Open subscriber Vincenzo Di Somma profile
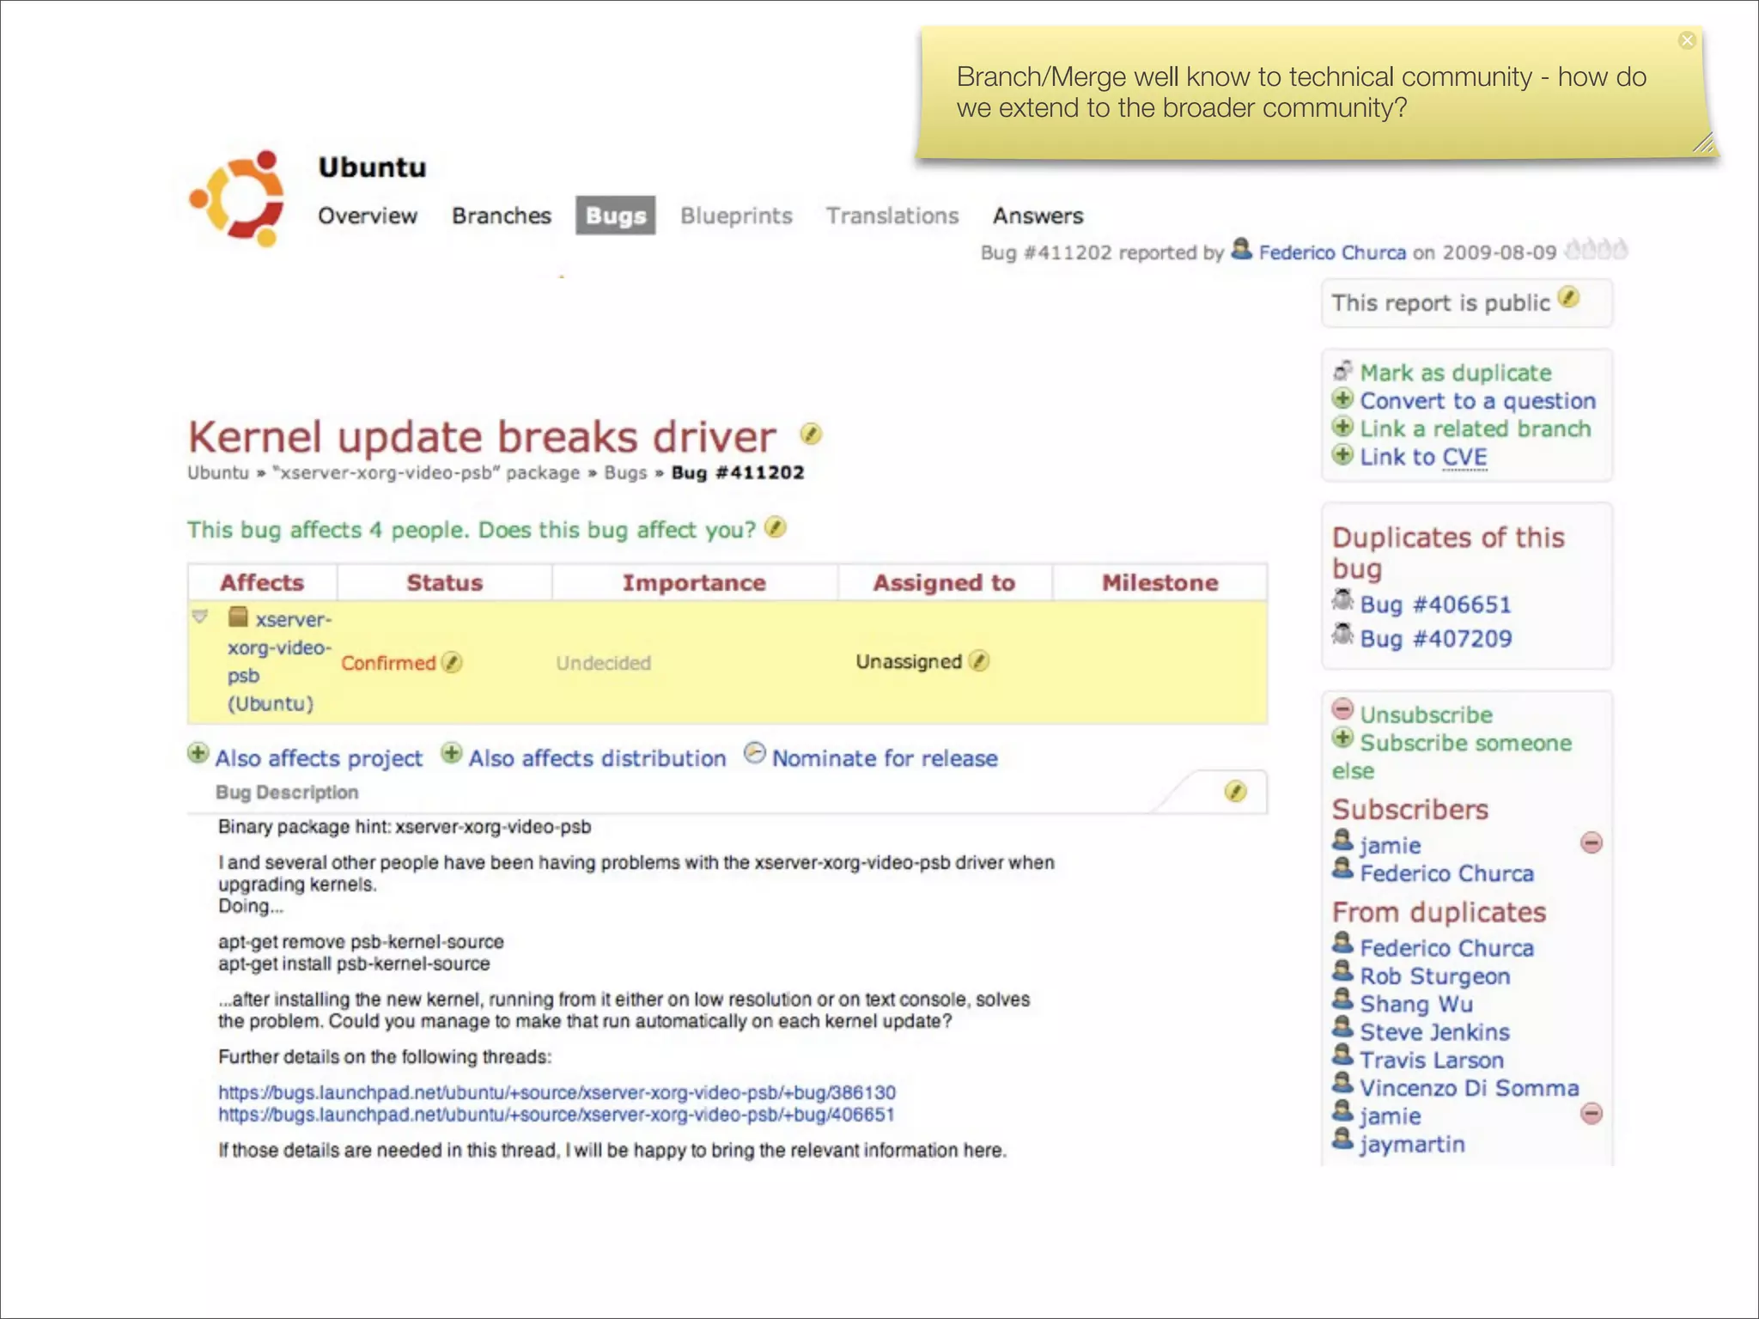 pyautogui.click(x=1470, y=1088)
